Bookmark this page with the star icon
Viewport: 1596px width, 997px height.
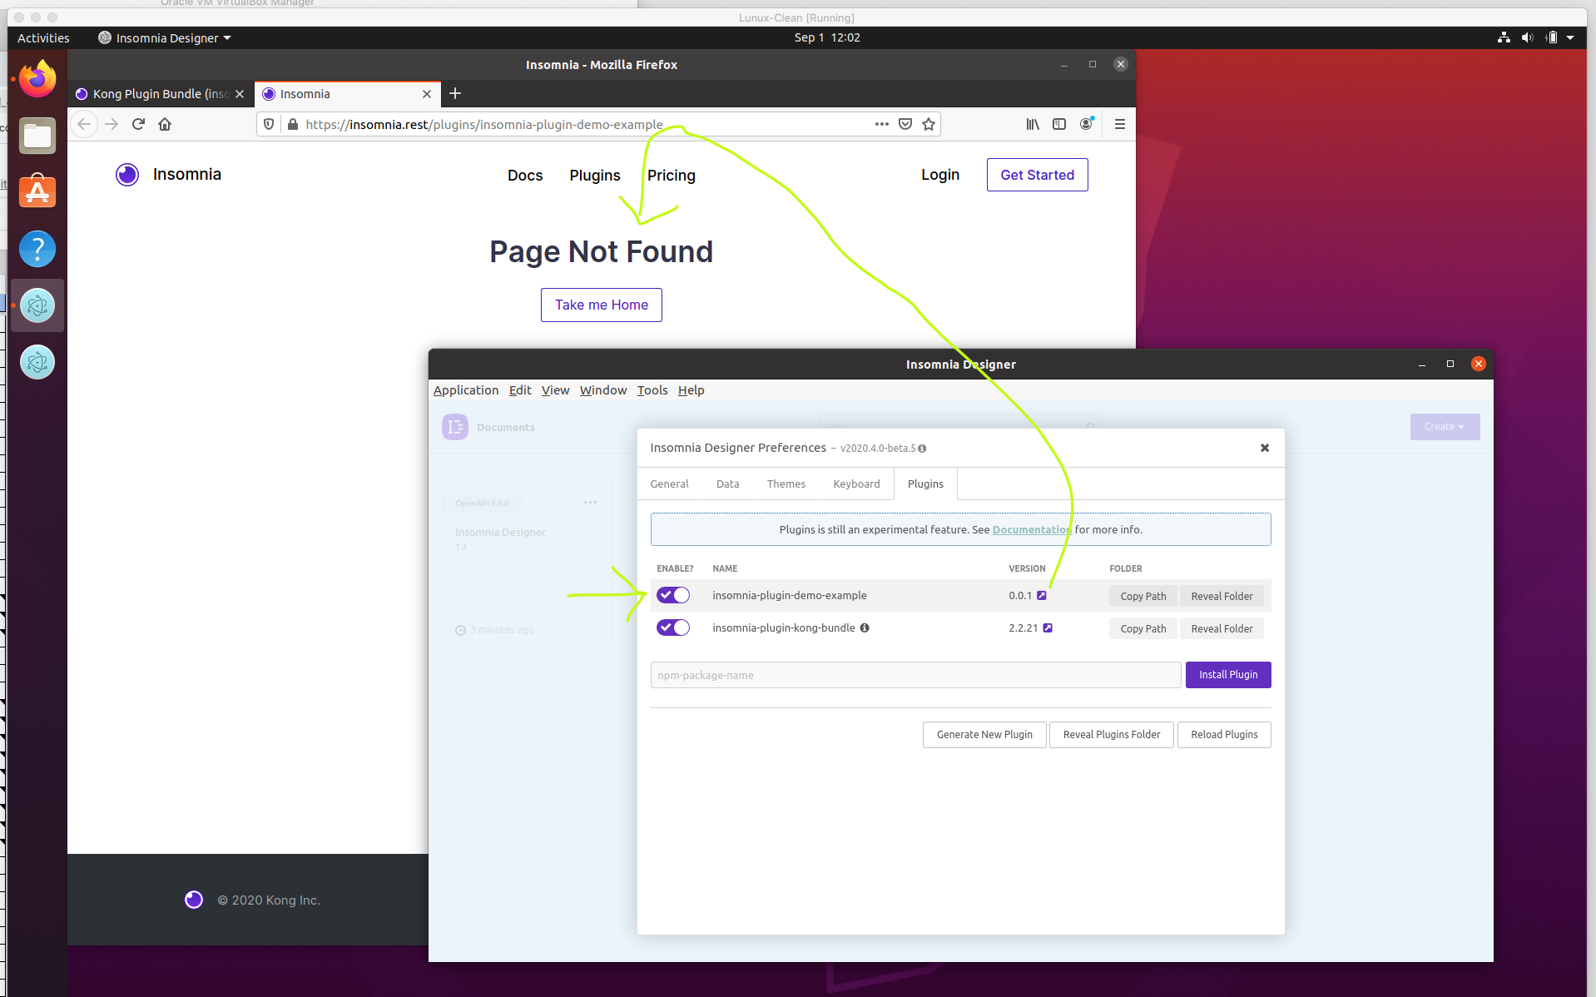[929, 124]
